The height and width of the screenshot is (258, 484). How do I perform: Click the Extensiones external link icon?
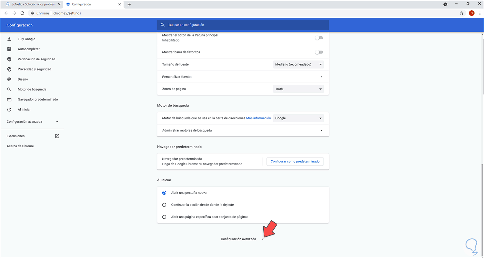click(x=57, y=136)
